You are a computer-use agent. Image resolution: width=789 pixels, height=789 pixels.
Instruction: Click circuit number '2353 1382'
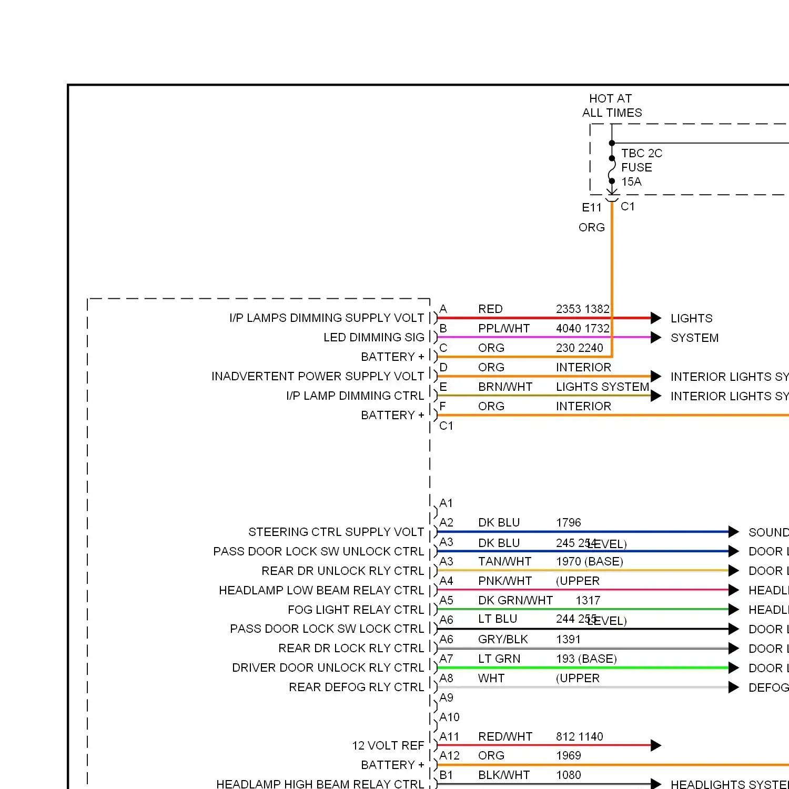[x=583, y=309]
